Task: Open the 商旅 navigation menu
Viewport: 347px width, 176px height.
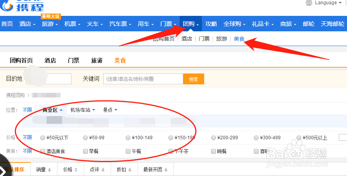Action: 288,24
